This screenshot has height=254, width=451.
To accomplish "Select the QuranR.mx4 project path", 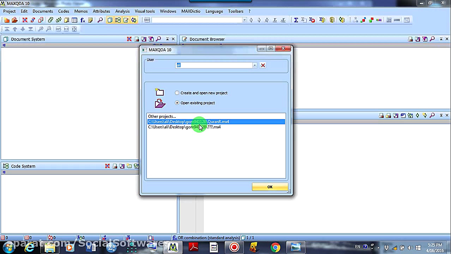I will (216, 122).
